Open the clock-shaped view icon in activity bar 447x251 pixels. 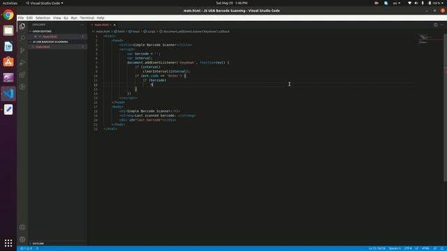(22, 86)
